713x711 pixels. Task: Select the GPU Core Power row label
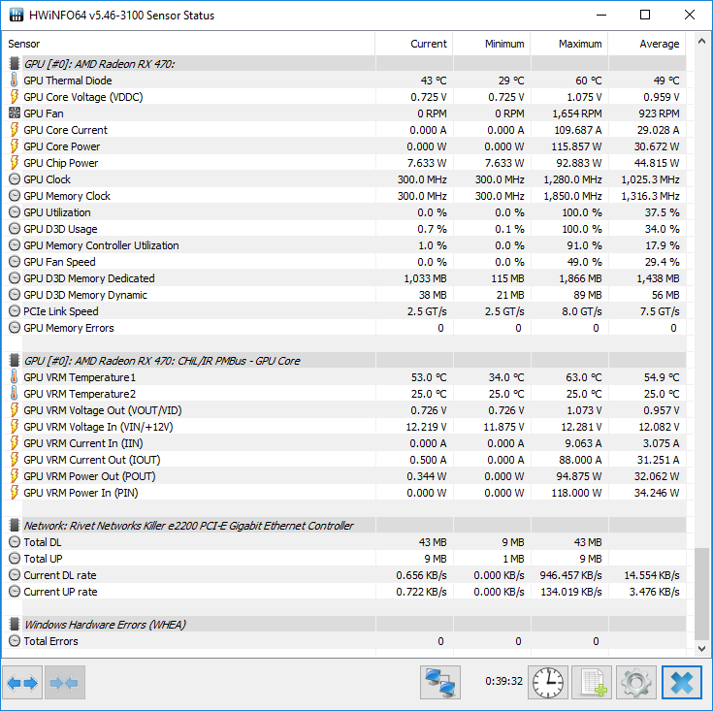point(62,146)
